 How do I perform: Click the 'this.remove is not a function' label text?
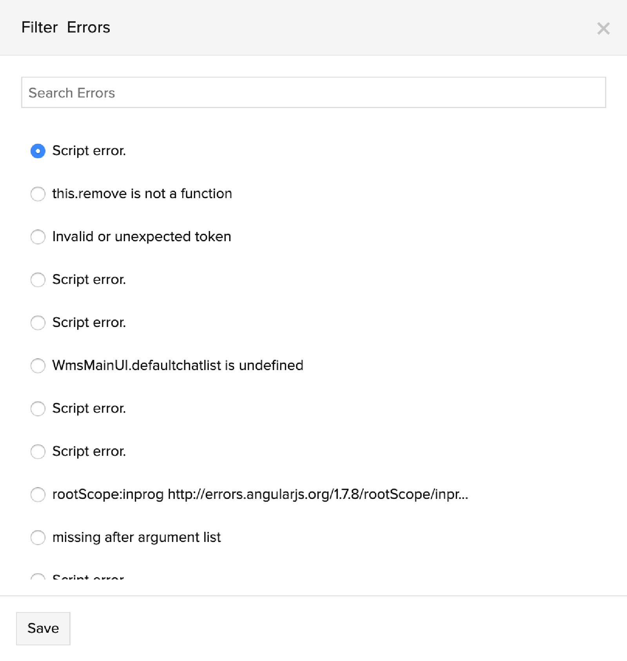(x=142, y=194)
